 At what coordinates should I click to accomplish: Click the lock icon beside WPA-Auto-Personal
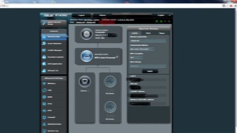pos(117,57)
